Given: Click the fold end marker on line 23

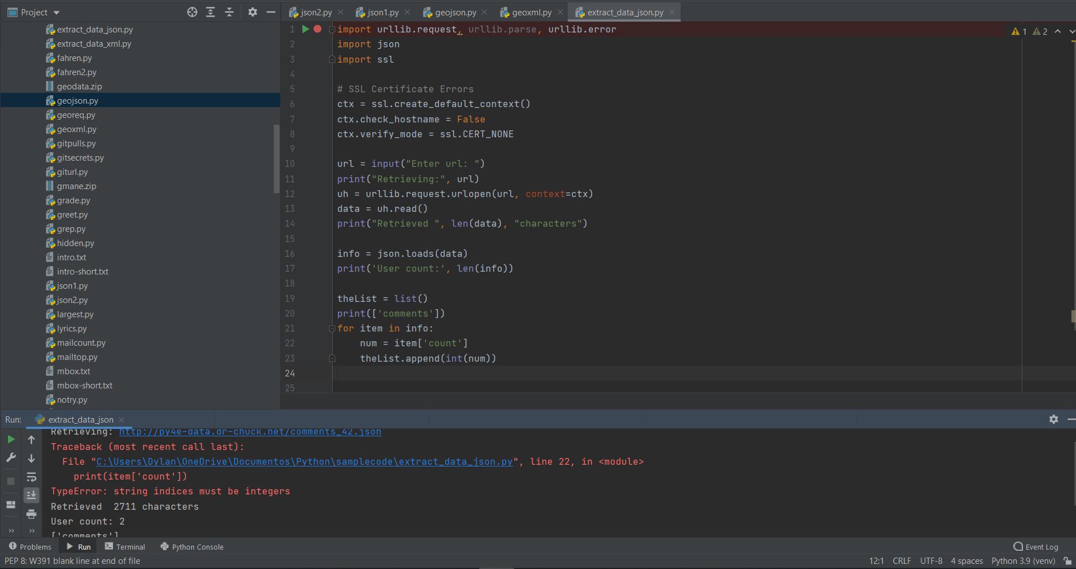Looking at the screenshot, I should [331, 358].
